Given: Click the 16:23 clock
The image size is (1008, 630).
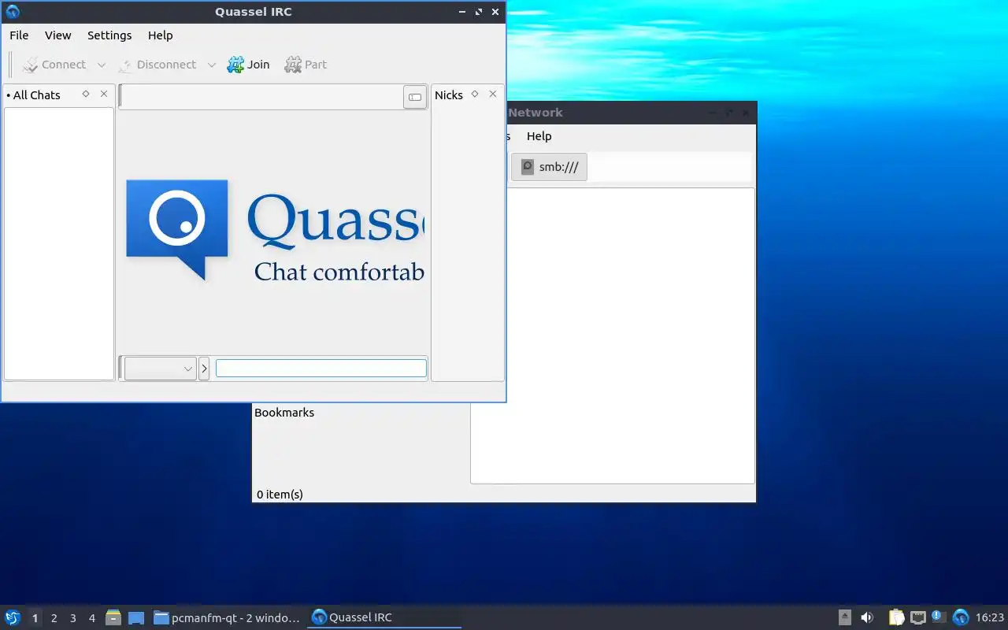Looking at the screenshot, I should click(990, 618).
